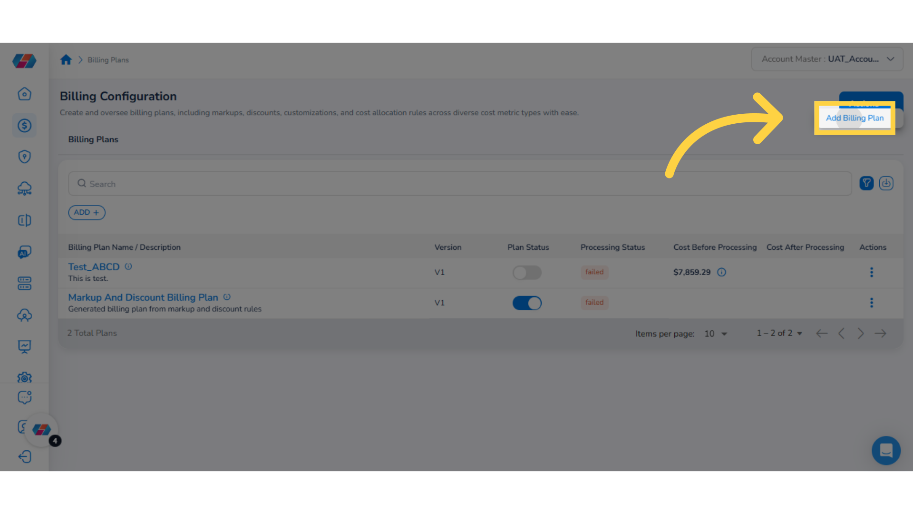Click the Search input field
This screenshot has height=514, width=913.
[x=460, y=184]
